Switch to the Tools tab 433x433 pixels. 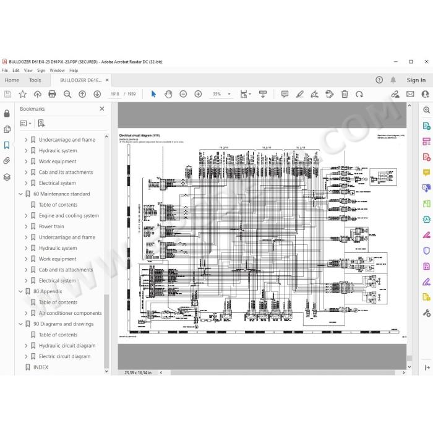pyautogui.click(x=35, y=80)
